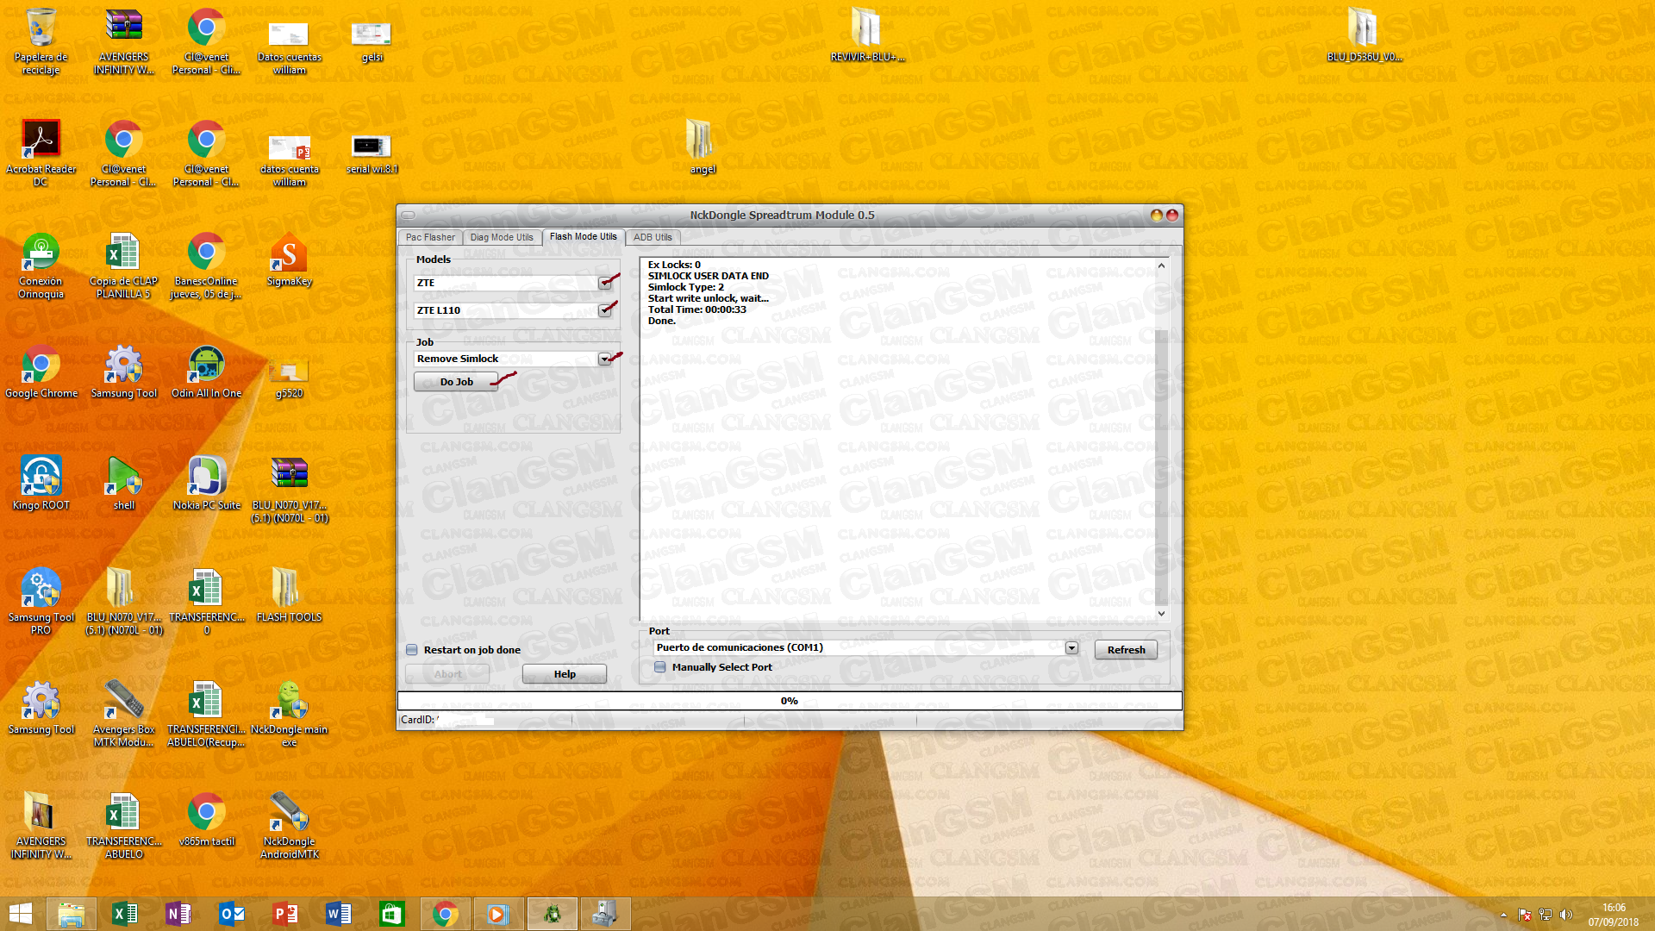Expand the brand dropdown showing ZTE

pos(604,283)
